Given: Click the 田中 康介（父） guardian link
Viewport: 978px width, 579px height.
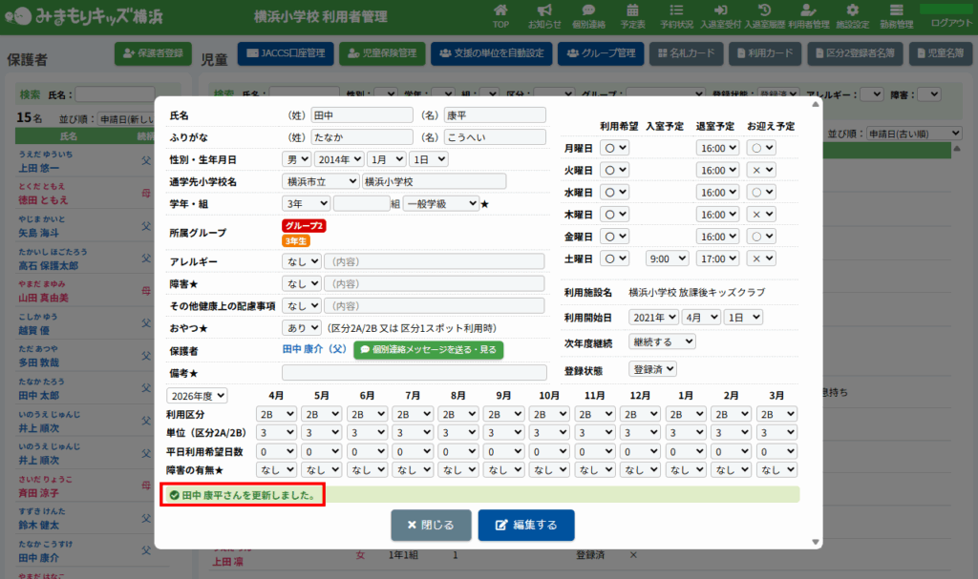Looking at the screenshot, I should pyautogui.click(x=313, y=350).
